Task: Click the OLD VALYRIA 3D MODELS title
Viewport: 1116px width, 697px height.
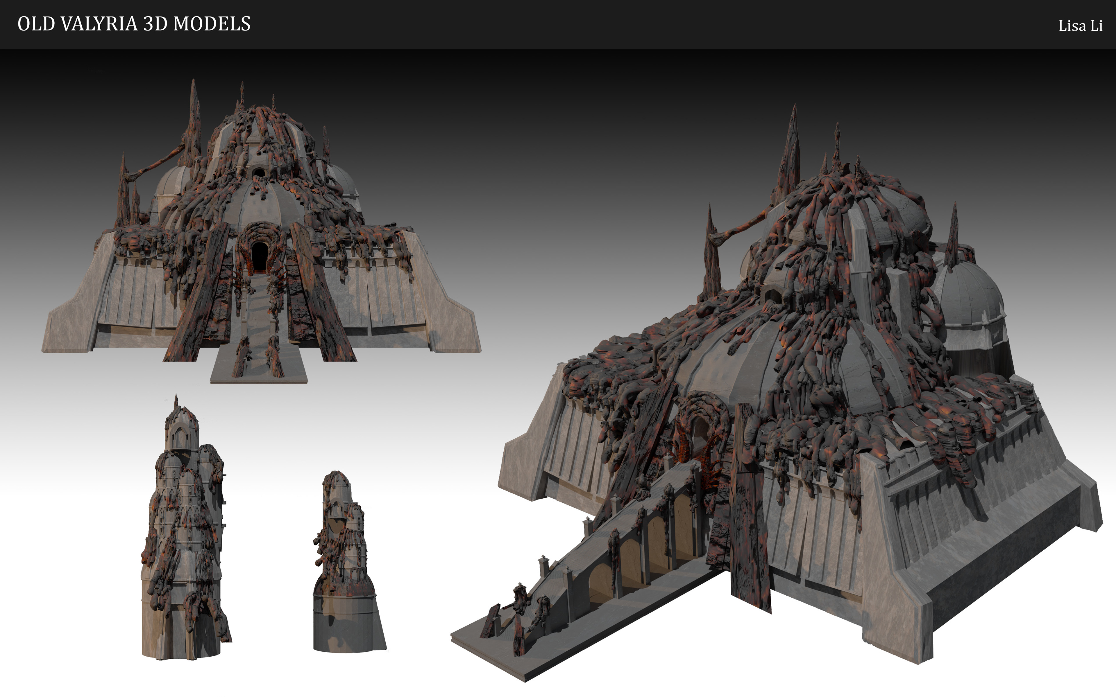Action: tap(134, 24)
